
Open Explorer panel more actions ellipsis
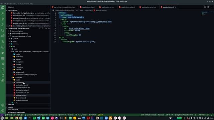click(47, 7)
